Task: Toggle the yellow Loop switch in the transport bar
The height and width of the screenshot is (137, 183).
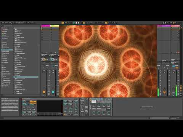Action: (x=106, y=23)
